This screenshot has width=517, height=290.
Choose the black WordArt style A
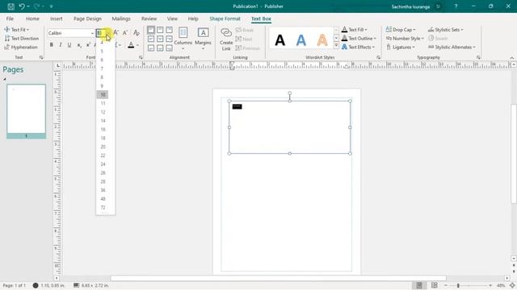pos(280,40)
